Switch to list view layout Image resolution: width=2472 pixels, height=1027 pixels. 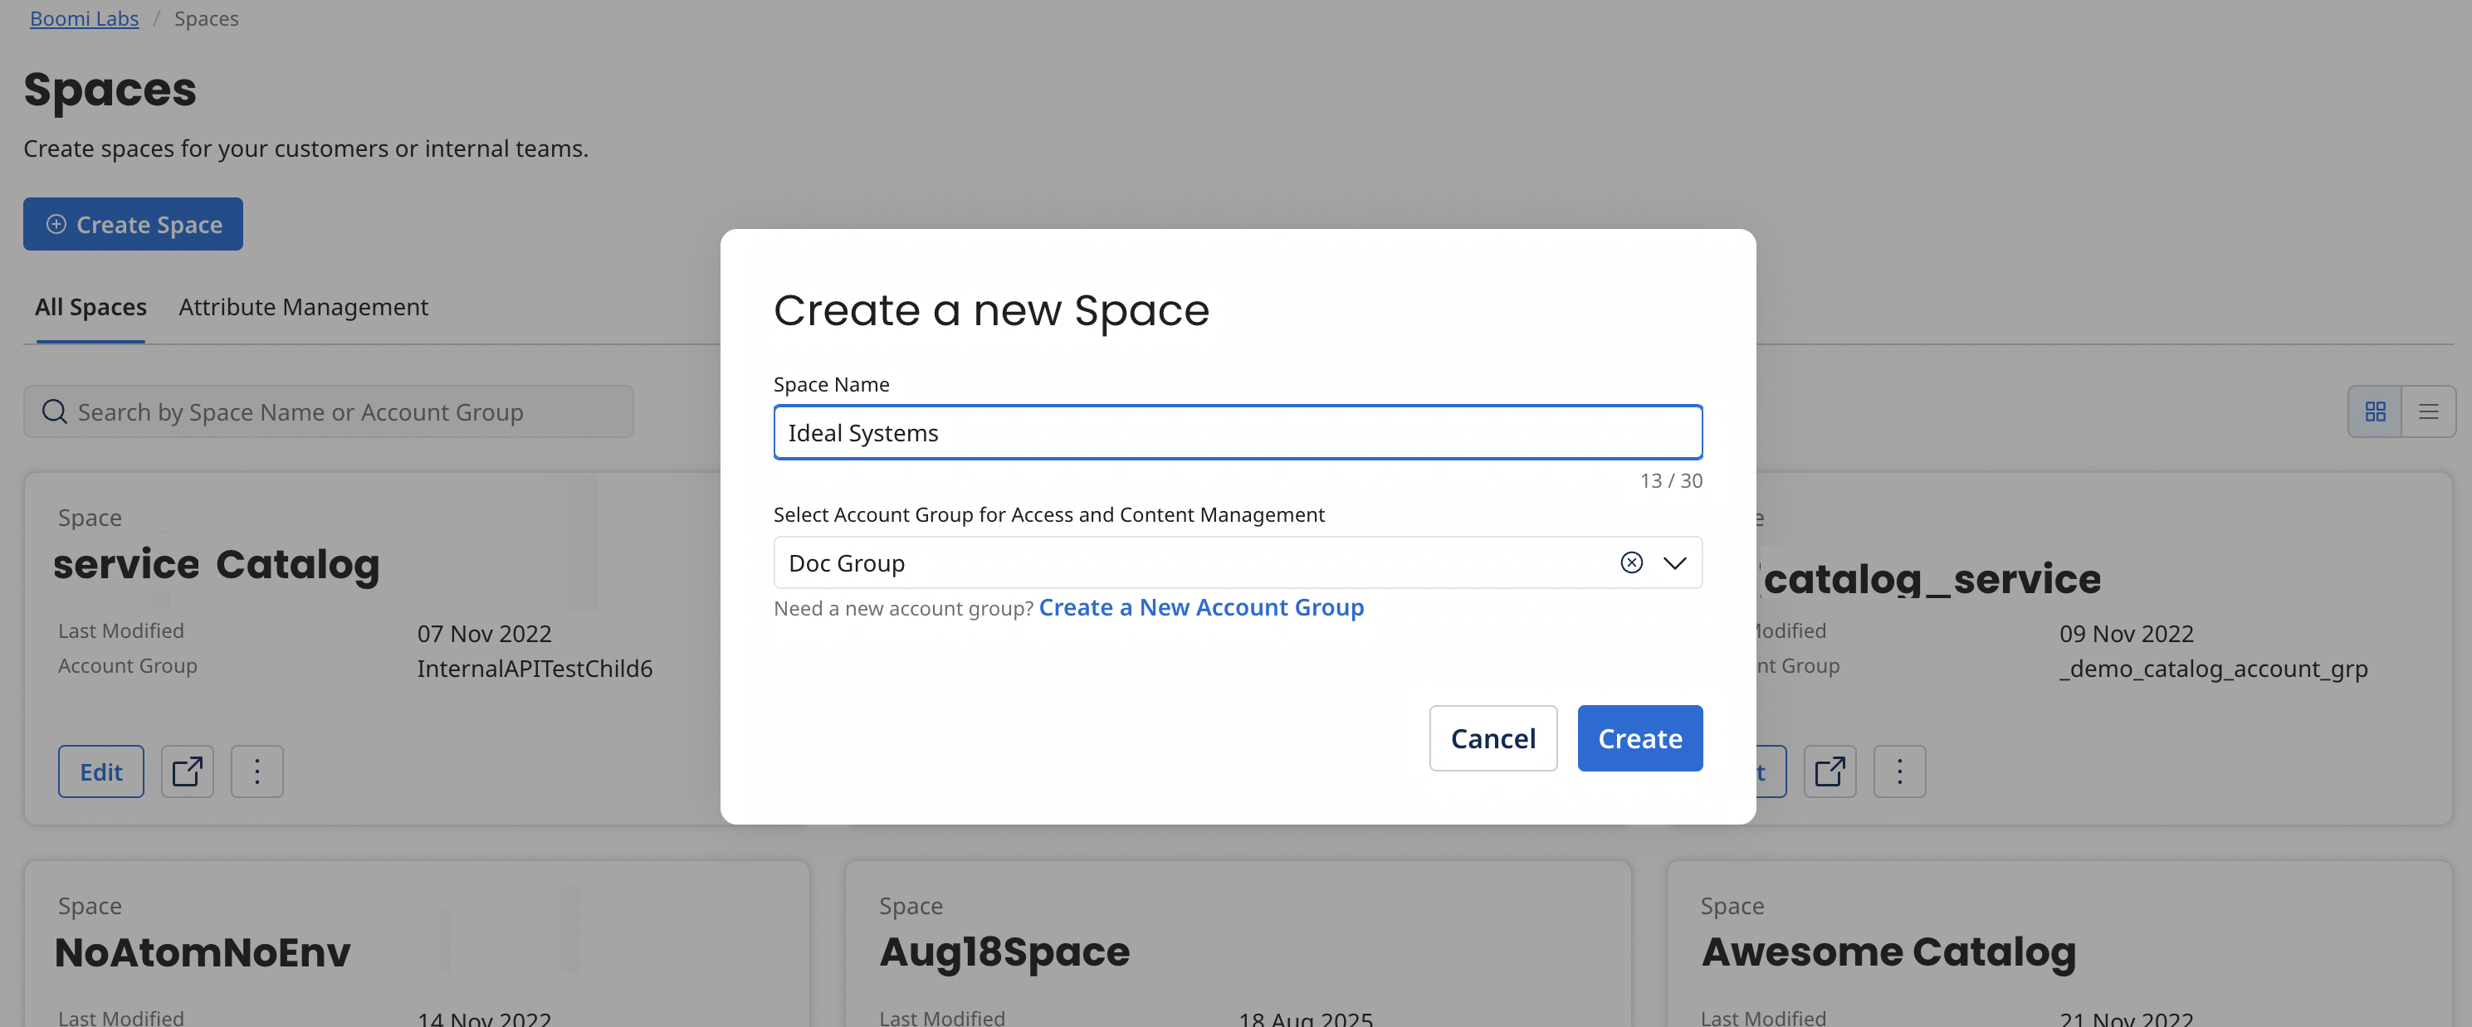point(2428,411)
